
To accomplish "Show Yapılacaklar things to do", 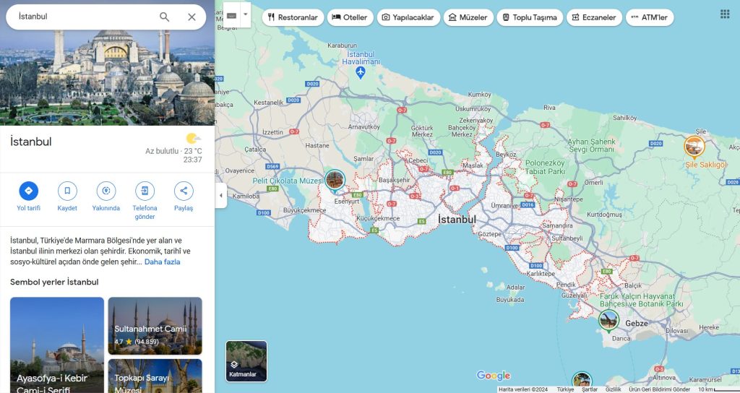I will tap(408, 17).
